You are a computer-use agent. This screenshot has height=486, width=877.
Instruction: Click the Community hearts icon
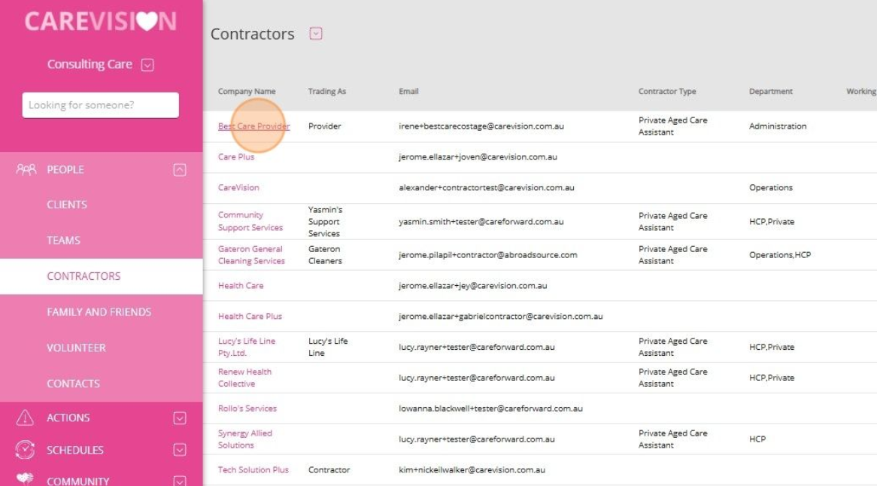pos(25,478)
